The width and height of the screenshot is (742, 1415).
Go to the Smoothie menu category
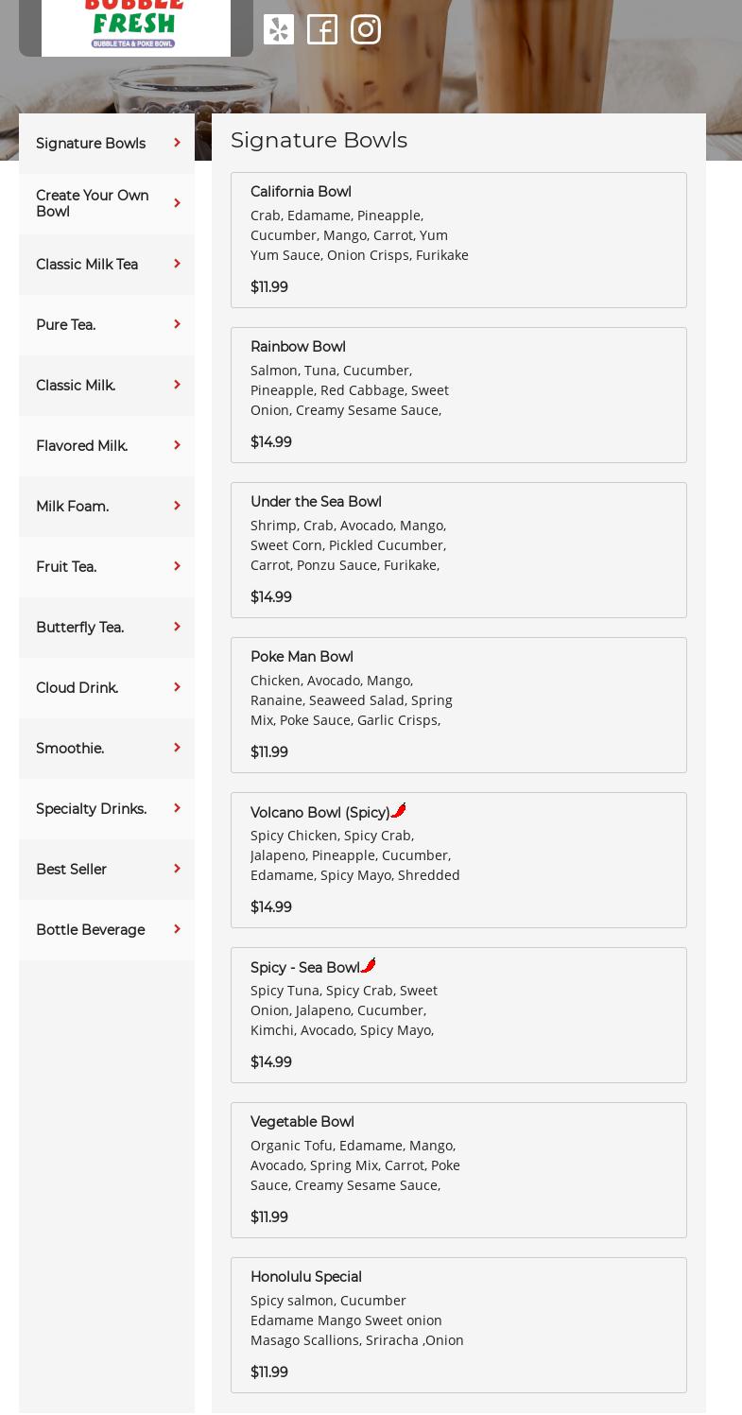[70, 749]
